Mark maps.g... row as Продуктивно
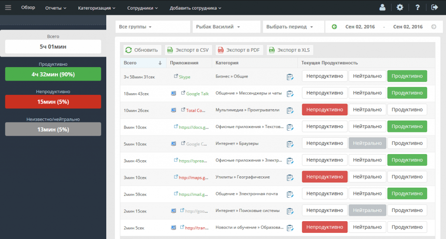This screenshot has width=446, height=239. click(x=407, y=177)
